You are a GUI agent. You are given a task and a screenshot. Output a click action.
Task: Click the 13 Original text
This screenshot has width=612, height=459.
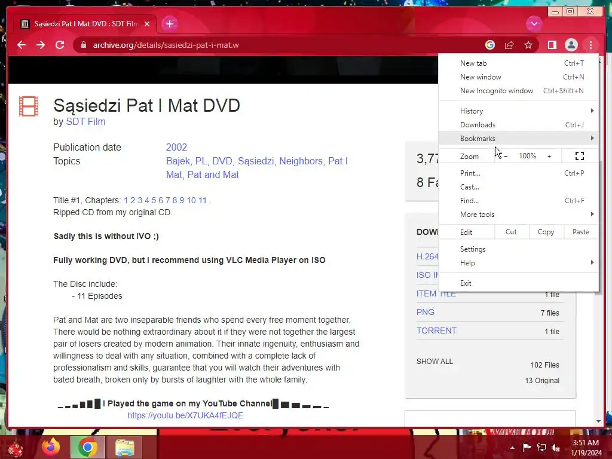(542, 381)
